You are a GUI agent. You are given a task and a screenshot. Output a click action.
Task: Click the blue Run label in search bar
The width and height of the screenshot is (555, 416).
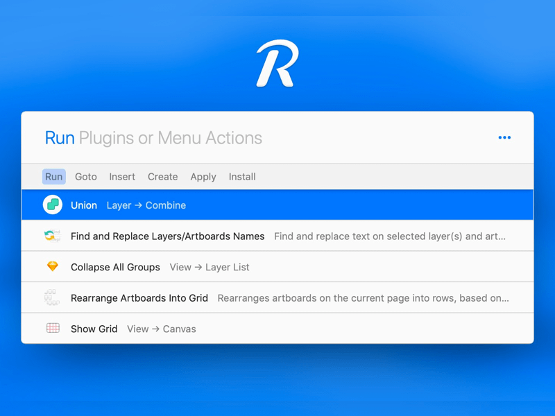60,138
